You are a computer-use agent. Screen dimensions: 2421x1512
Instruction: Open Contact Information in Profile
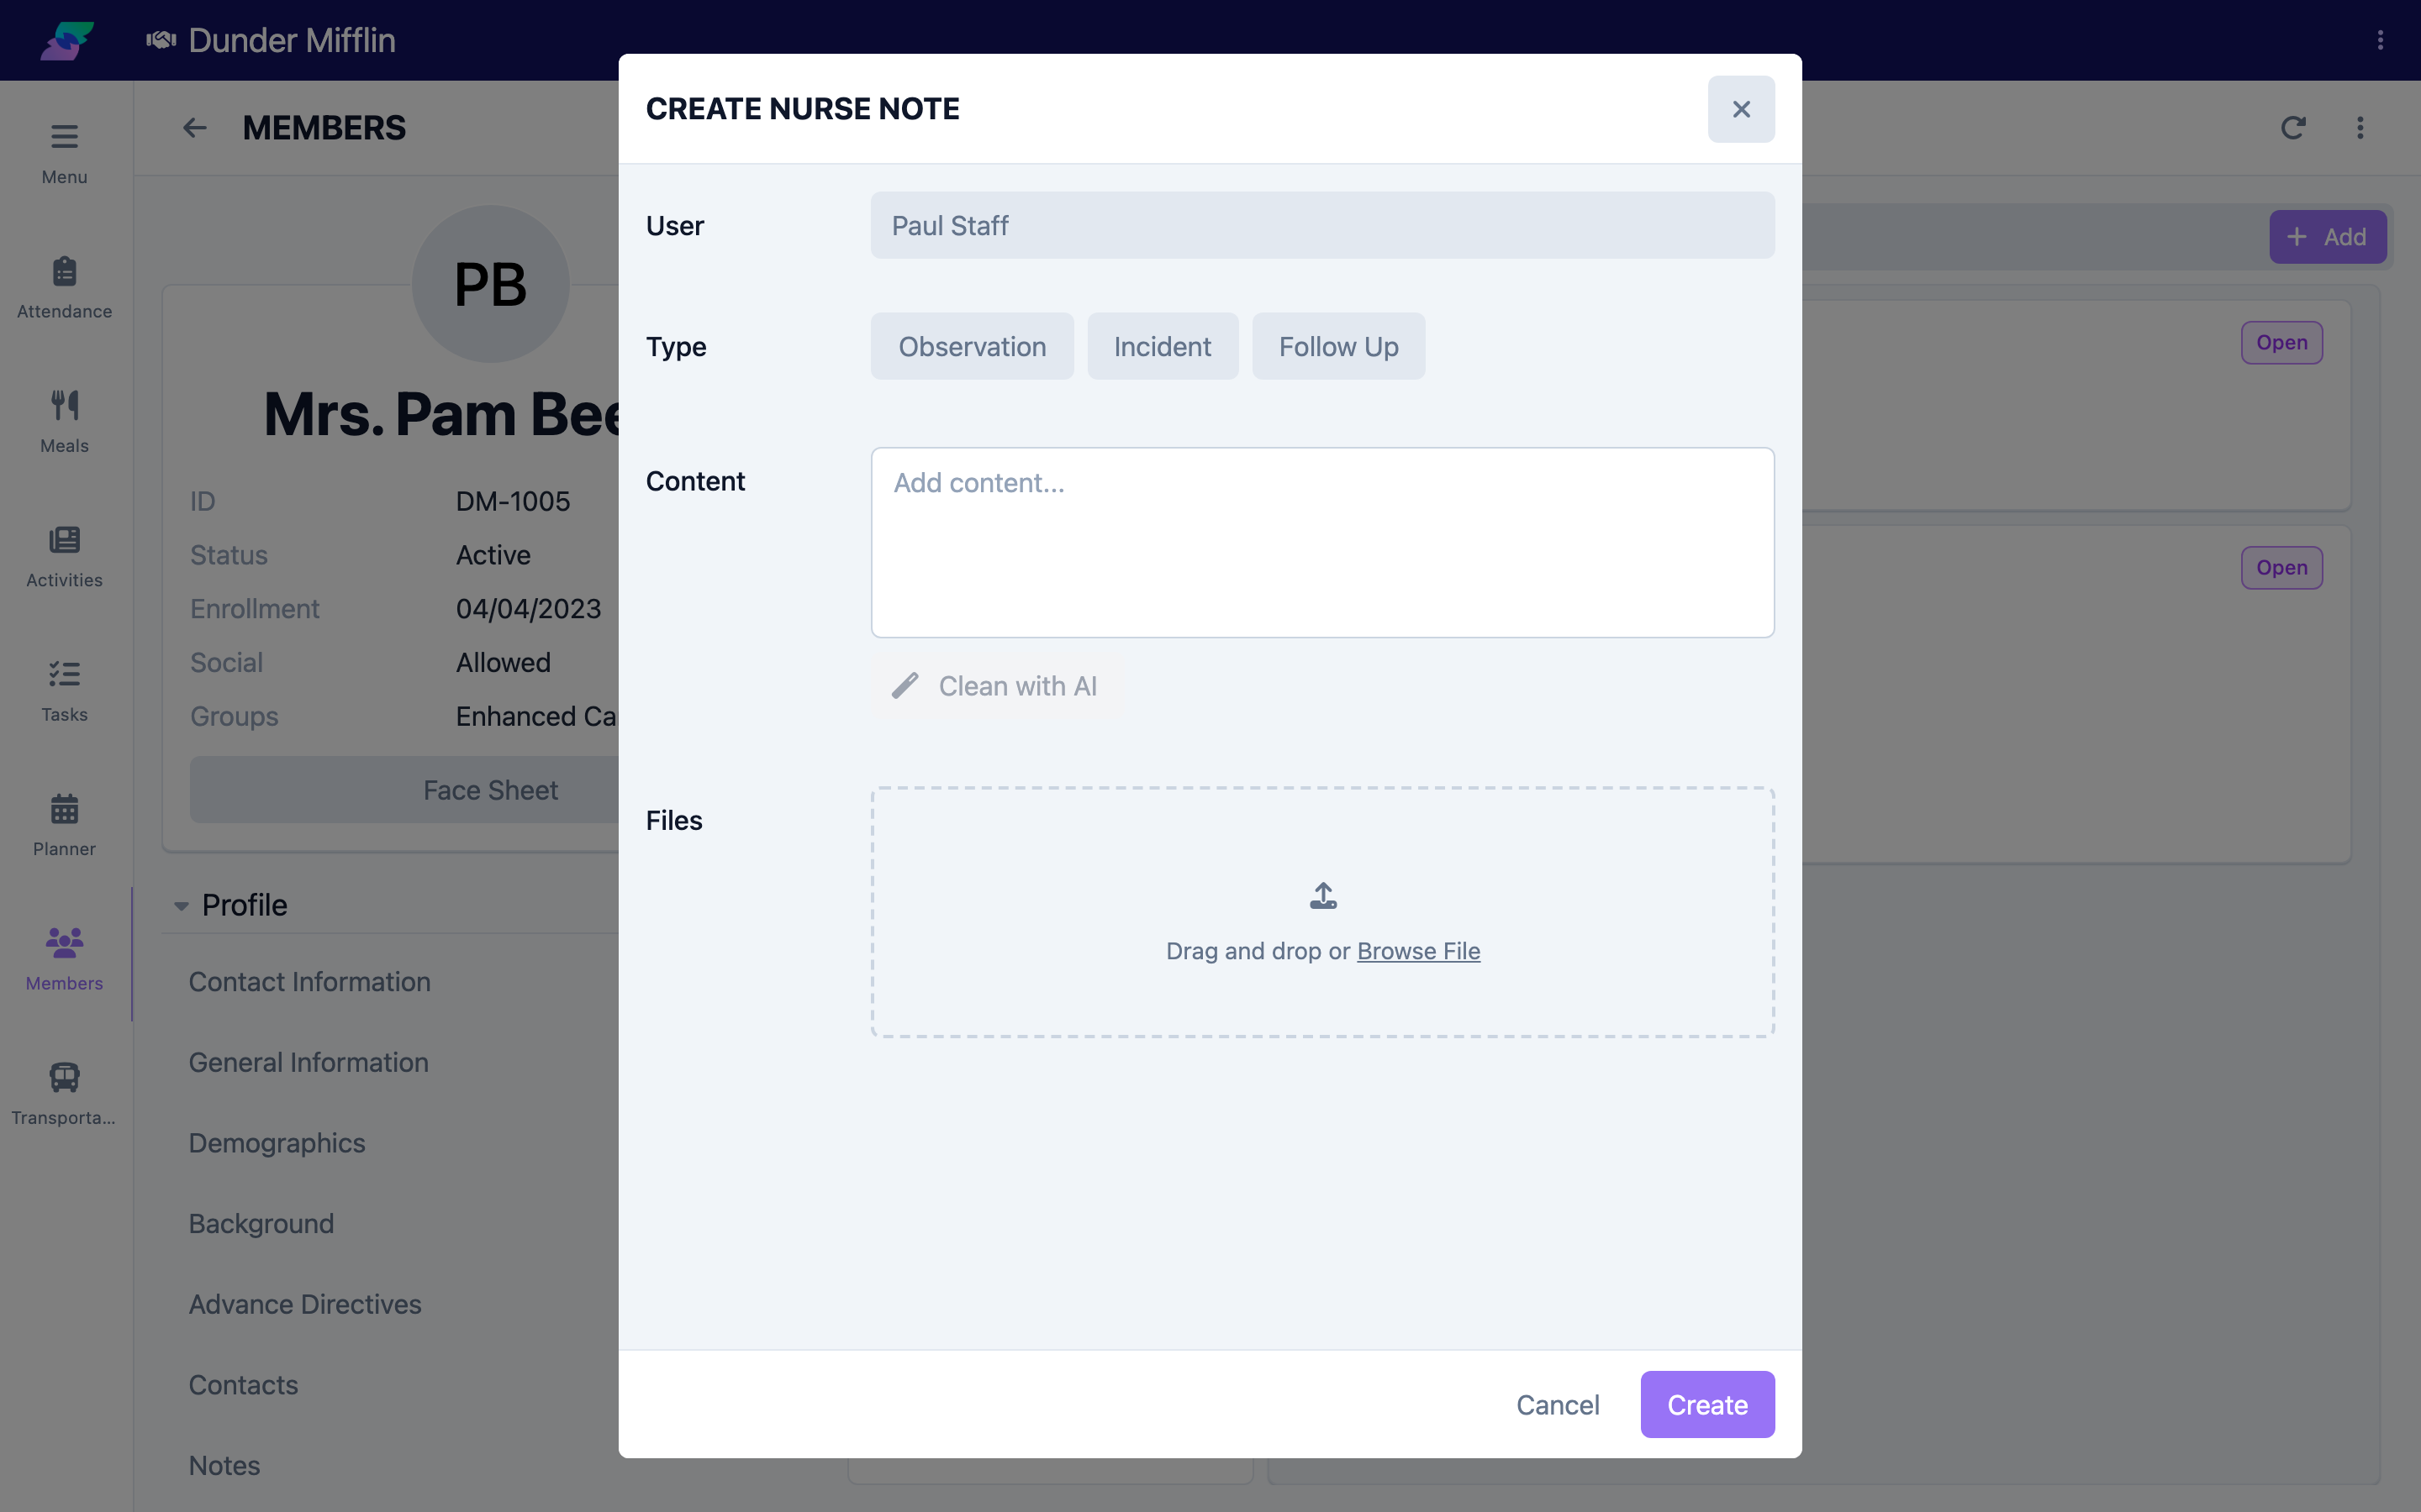[309, 982]
